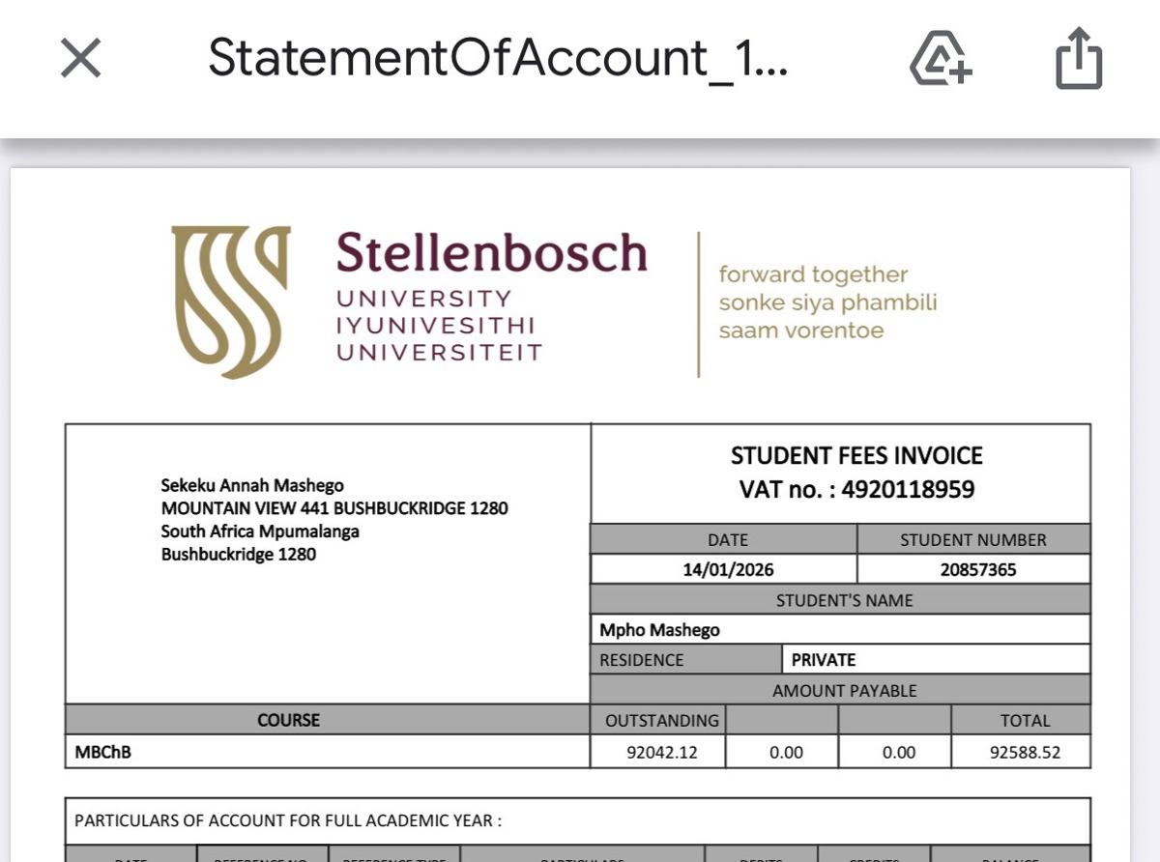Select the total amount 92588.52
Viewport: 1160px width, 862px height.
(1025, 752)
